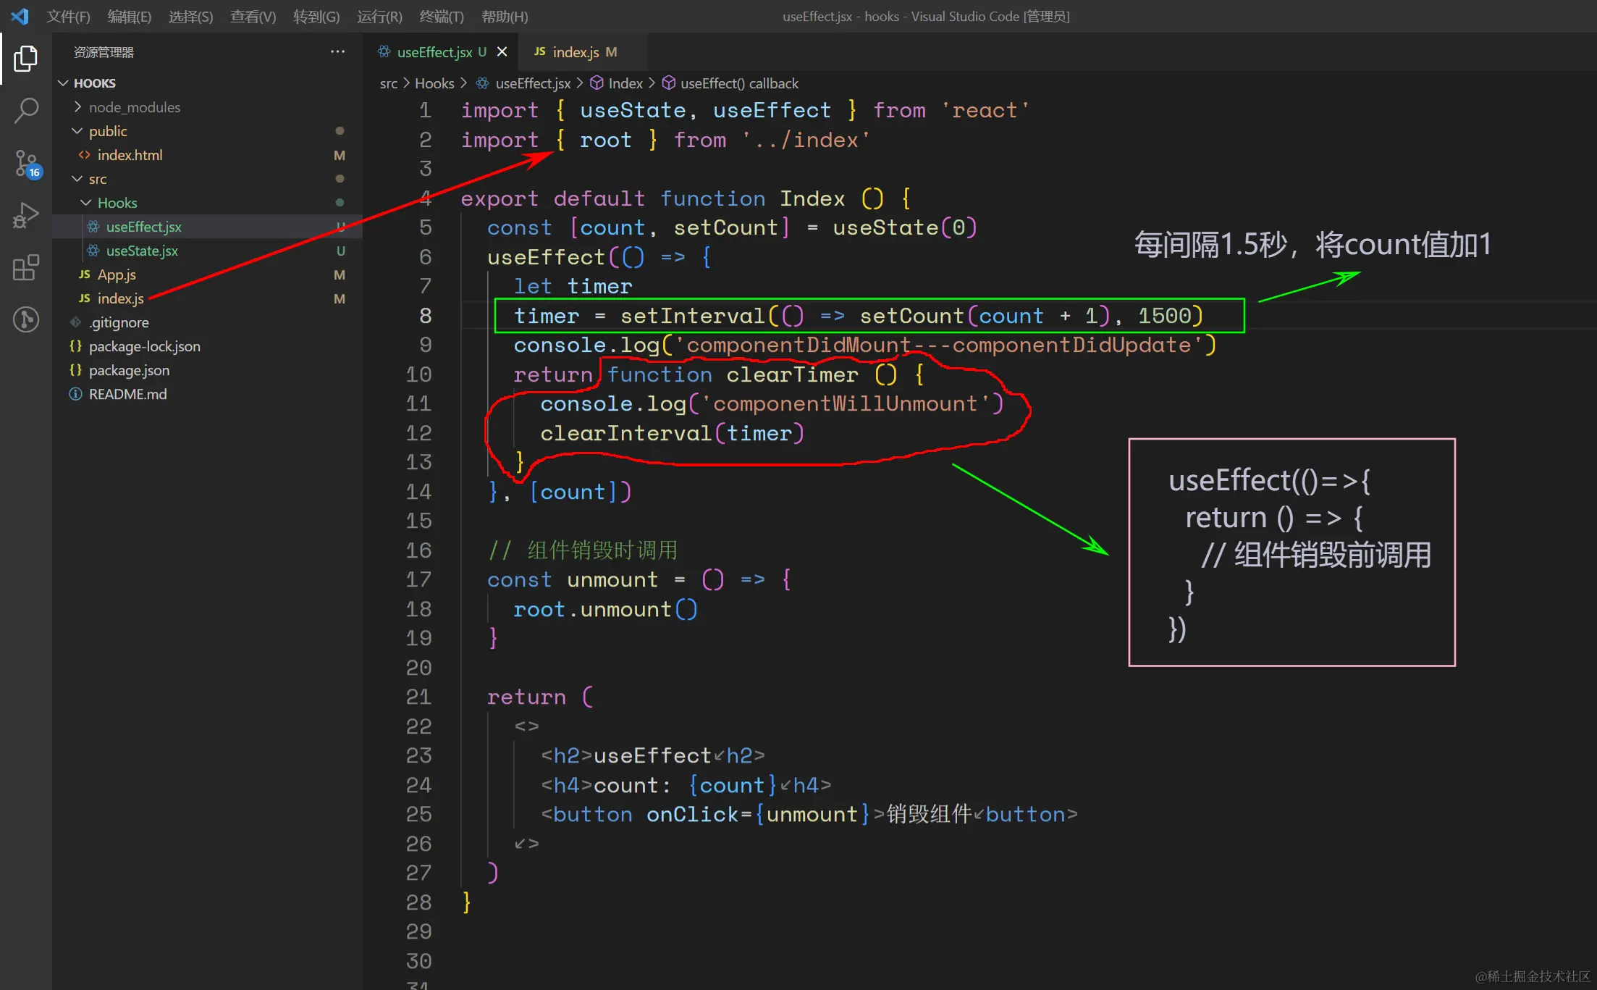This screenshot has width=1597, height=990.
Task: Click the Hooks breadcrumb segment
Action: [434, 83]
